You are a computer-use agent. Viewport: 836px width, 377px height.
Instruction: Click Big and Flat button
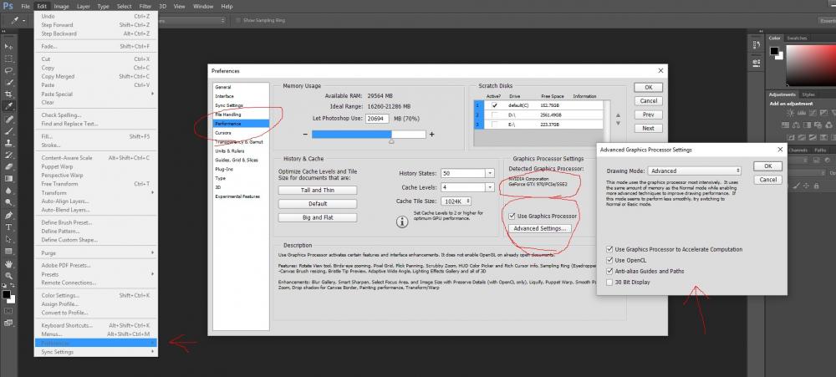[318, 217]
